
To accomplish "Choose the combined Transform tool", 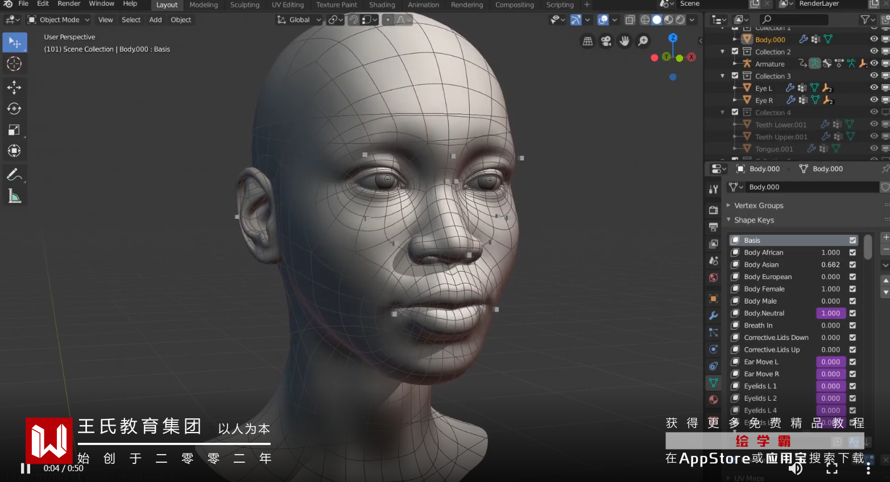I will (x=14, y=151).
